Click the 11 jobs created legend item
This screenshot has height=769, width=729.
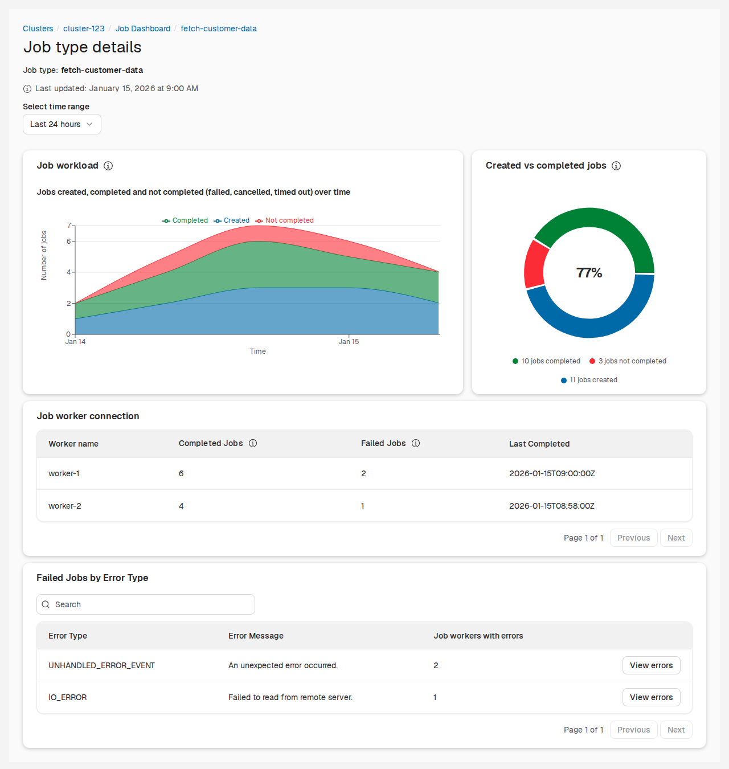[589, 380]
